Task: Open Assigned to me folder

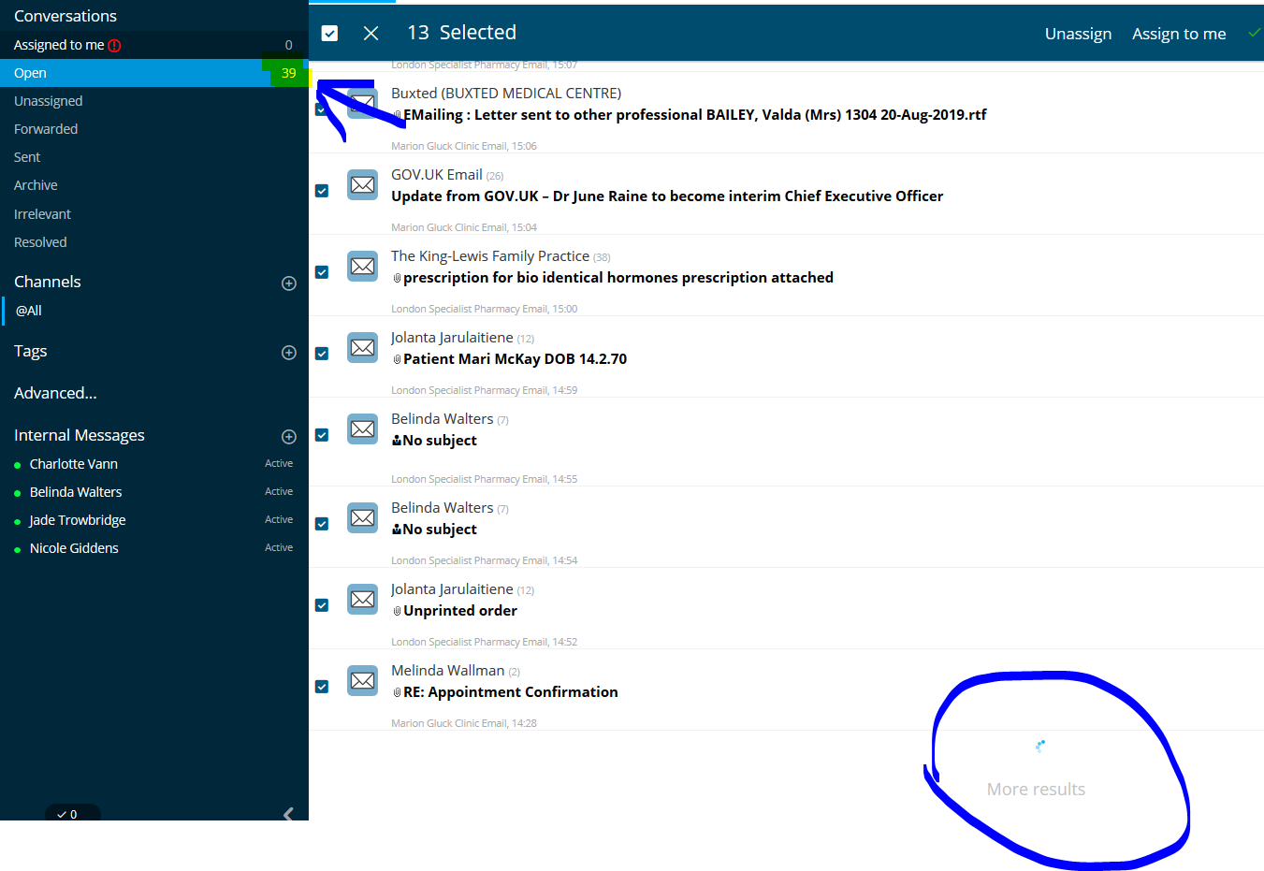Action: click(x=154, y=45)
